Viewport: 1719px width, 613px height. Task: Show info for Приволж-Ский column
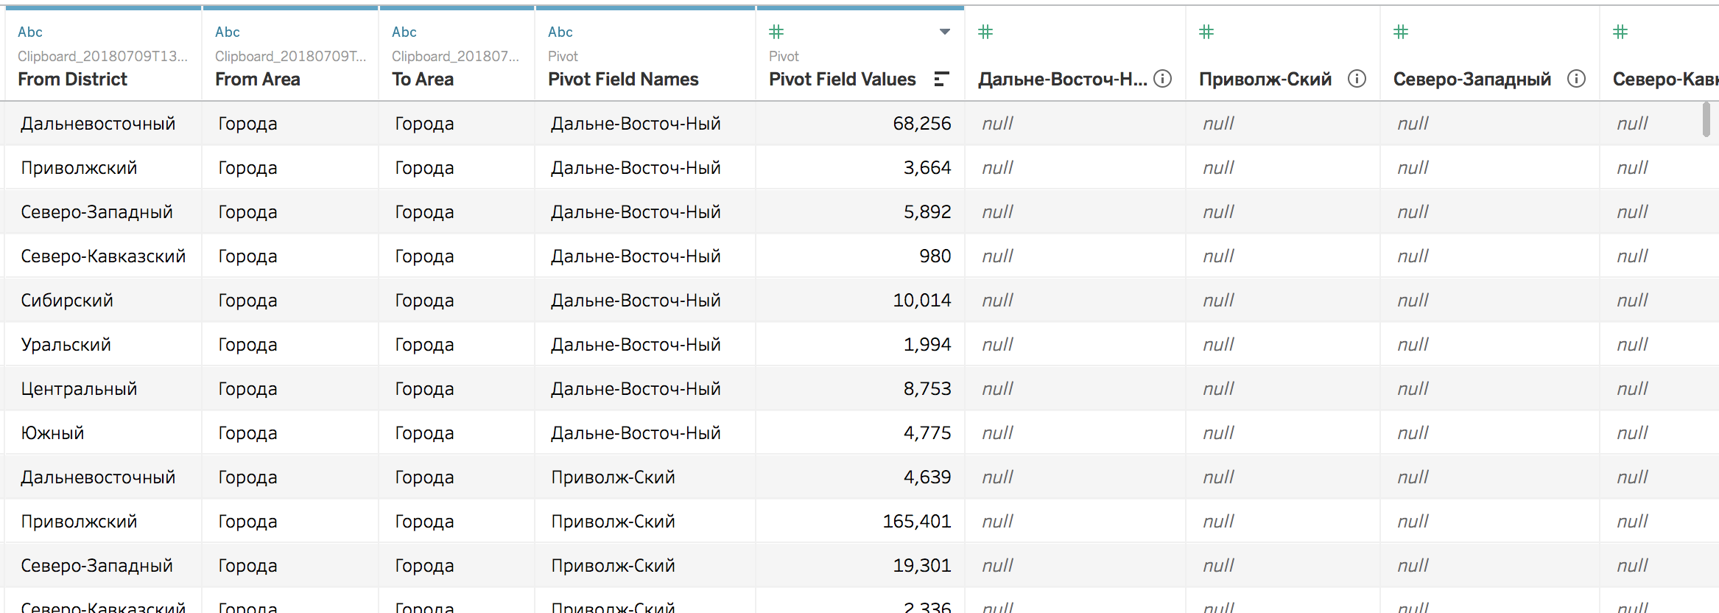(1357, 79)
